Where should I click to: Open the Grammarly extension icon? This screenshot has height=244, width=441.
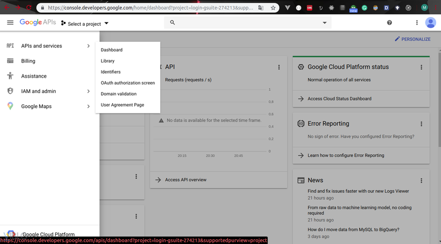point(364,8)
